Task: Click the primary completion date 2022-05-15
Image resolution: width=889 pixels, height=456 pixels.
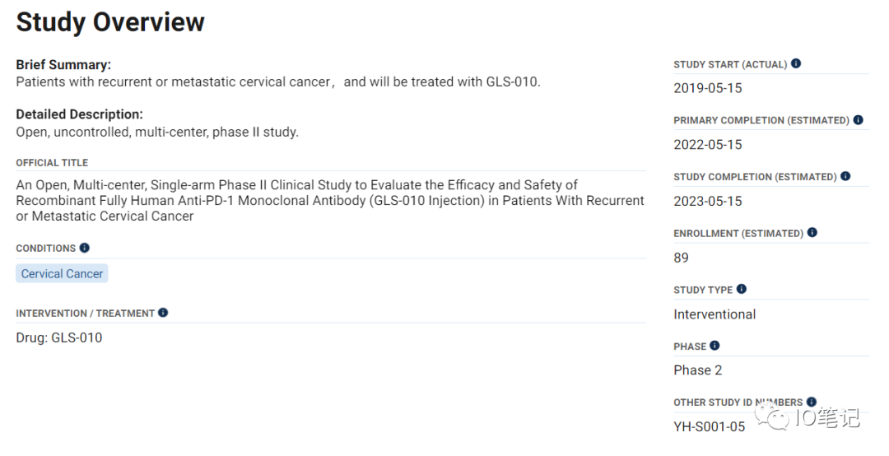Action: click(x=708, y=145)
